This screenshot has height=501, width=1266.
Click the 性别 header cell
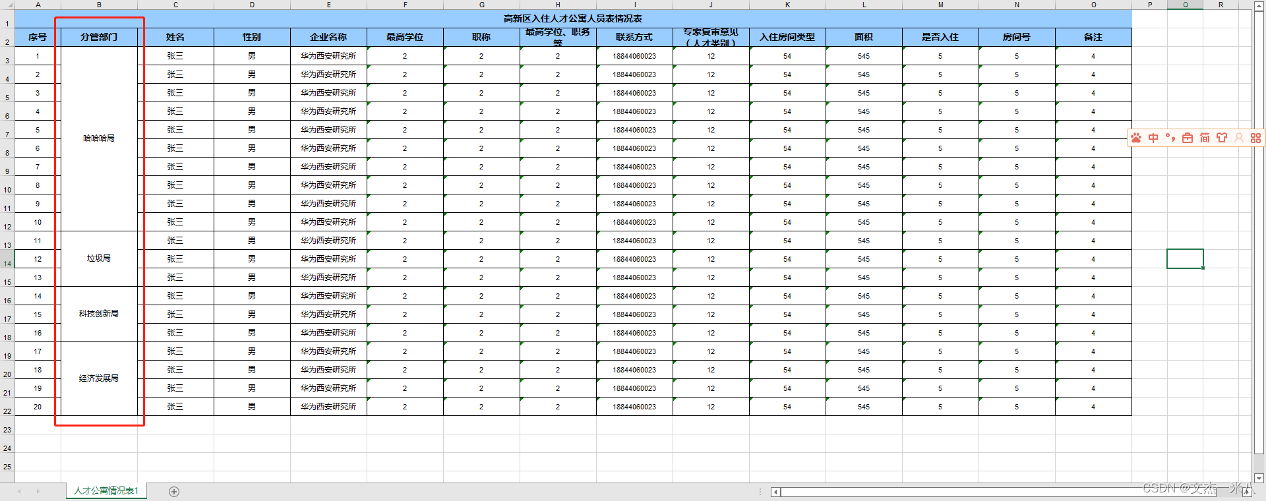(x=252, y=37)
